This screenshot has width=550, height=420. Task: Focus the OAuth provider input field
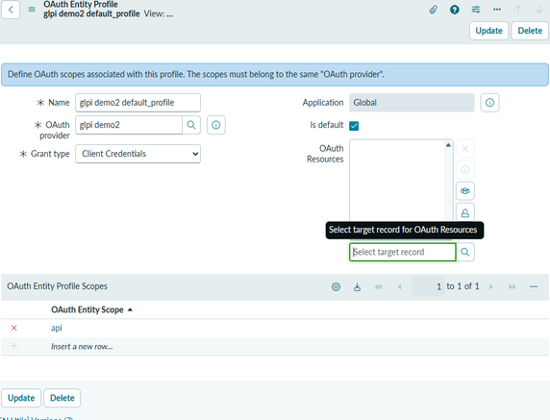point(129,125)
